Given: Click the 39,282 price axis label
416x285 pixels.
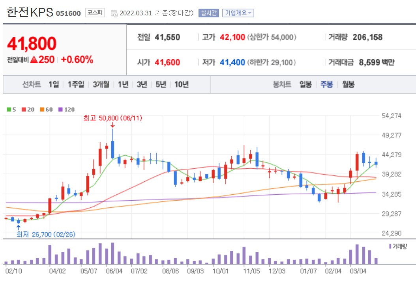Looking at the screenshot, I should [x=391, y=174].
